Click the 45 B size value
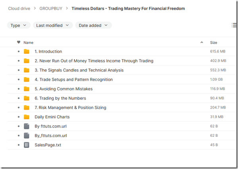The image size is (238, 169). [214, 145]
